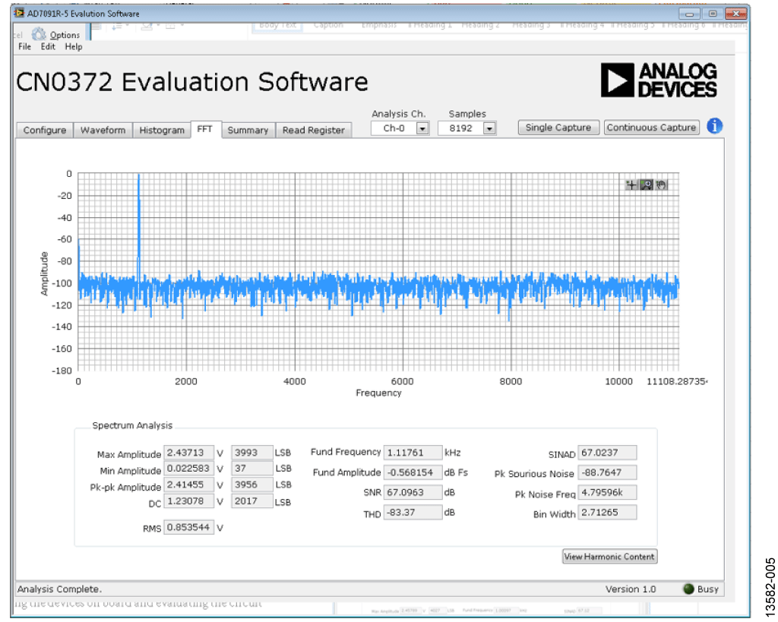Viewport: 778px width, 622px height.
Task: Open the Edit menu
Action: (48, 46)
